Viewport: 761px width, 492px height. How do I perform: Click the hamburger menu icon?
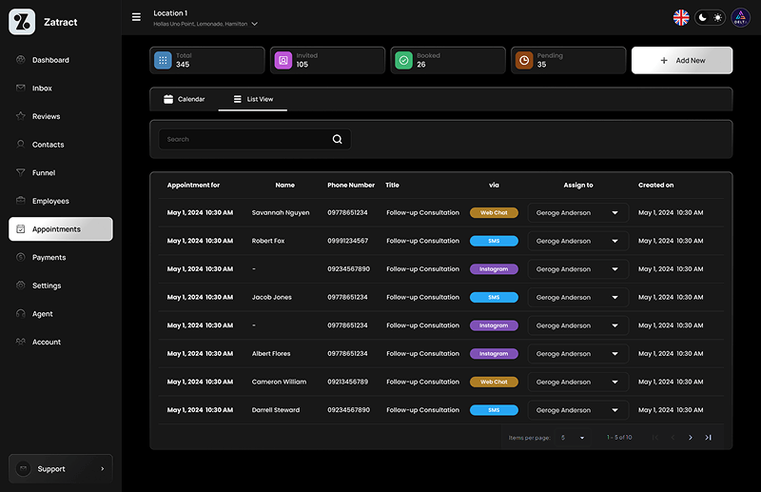click(136, 17)
